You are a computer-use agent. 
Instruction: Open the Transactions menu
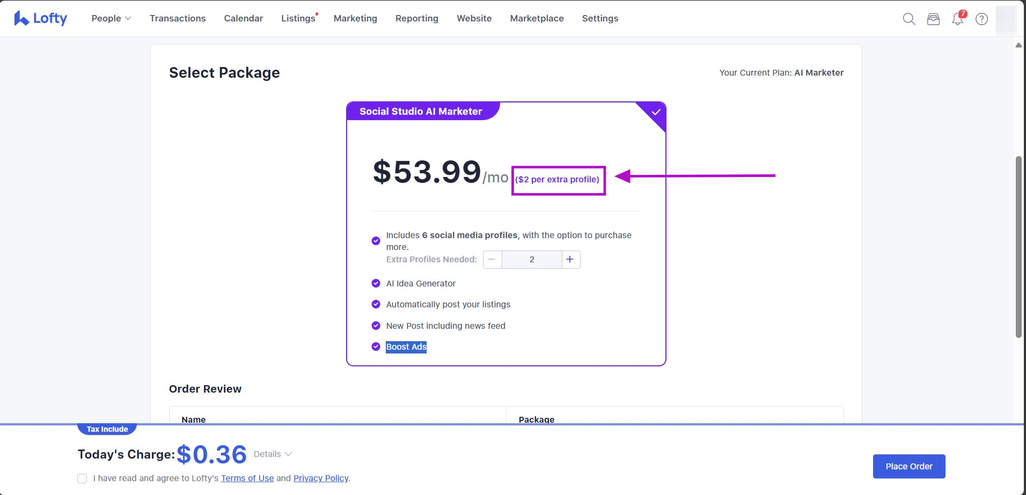click(178, 18)
